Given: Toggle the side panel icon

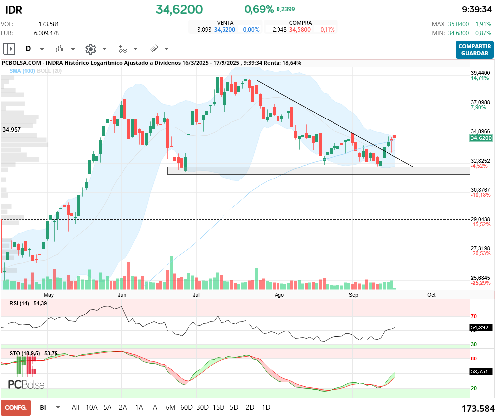Looking at the screenshot, I should (9, 49).
